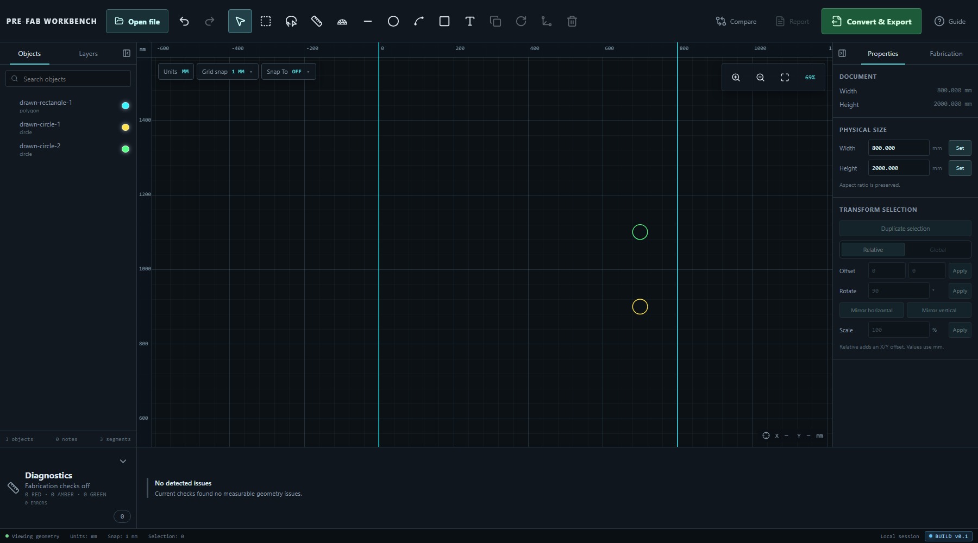Viewport: 978px width, 543px height.
Task: Toggle the Units MM setting
Action: pyautogui.click(x=176, y=72)
